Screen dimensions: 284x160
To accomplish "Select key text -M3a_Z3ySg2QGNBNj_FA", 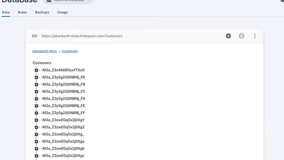I will coord(63,77).
